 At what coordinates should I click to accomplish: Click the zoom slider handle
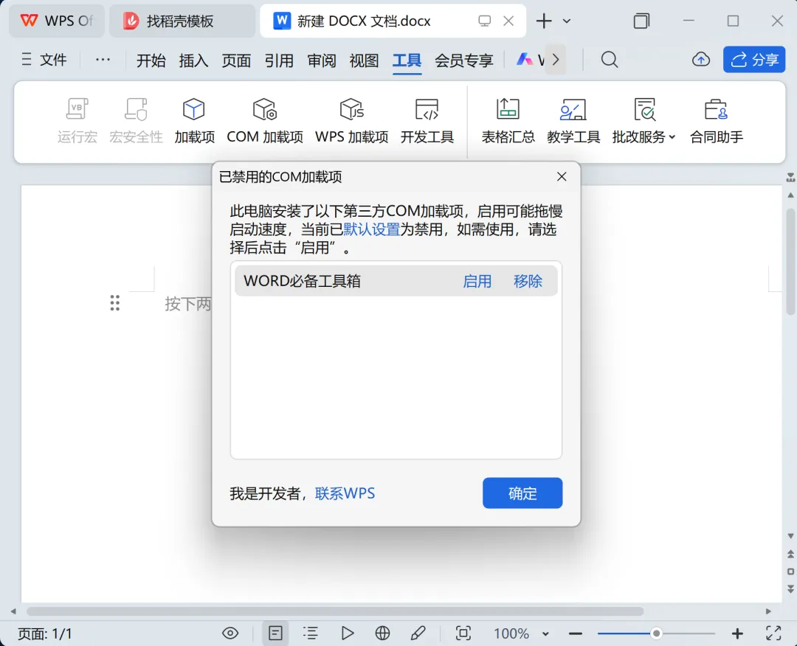[656, 633]
